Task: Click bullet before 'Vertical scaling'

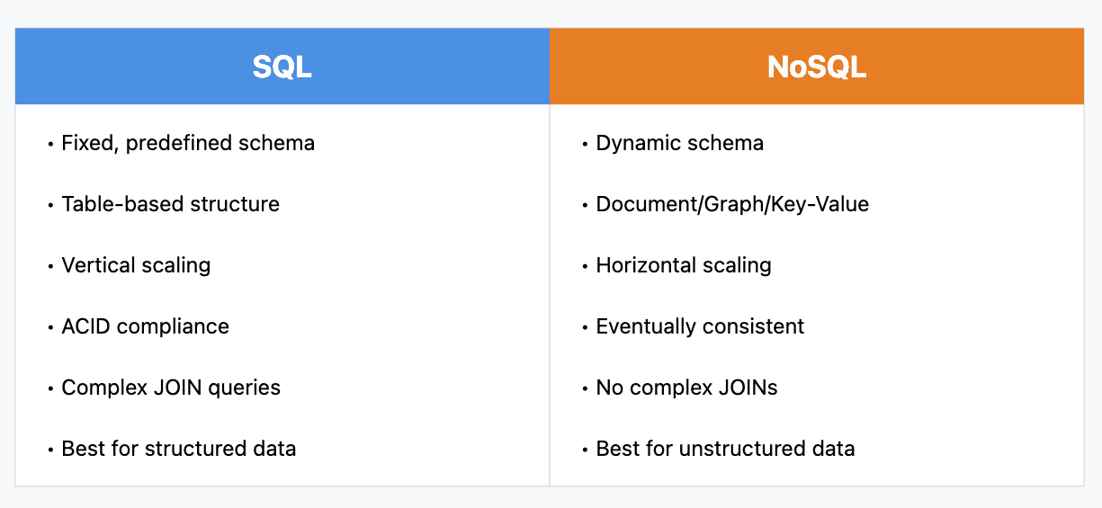Action: click(x=50, y=266)
